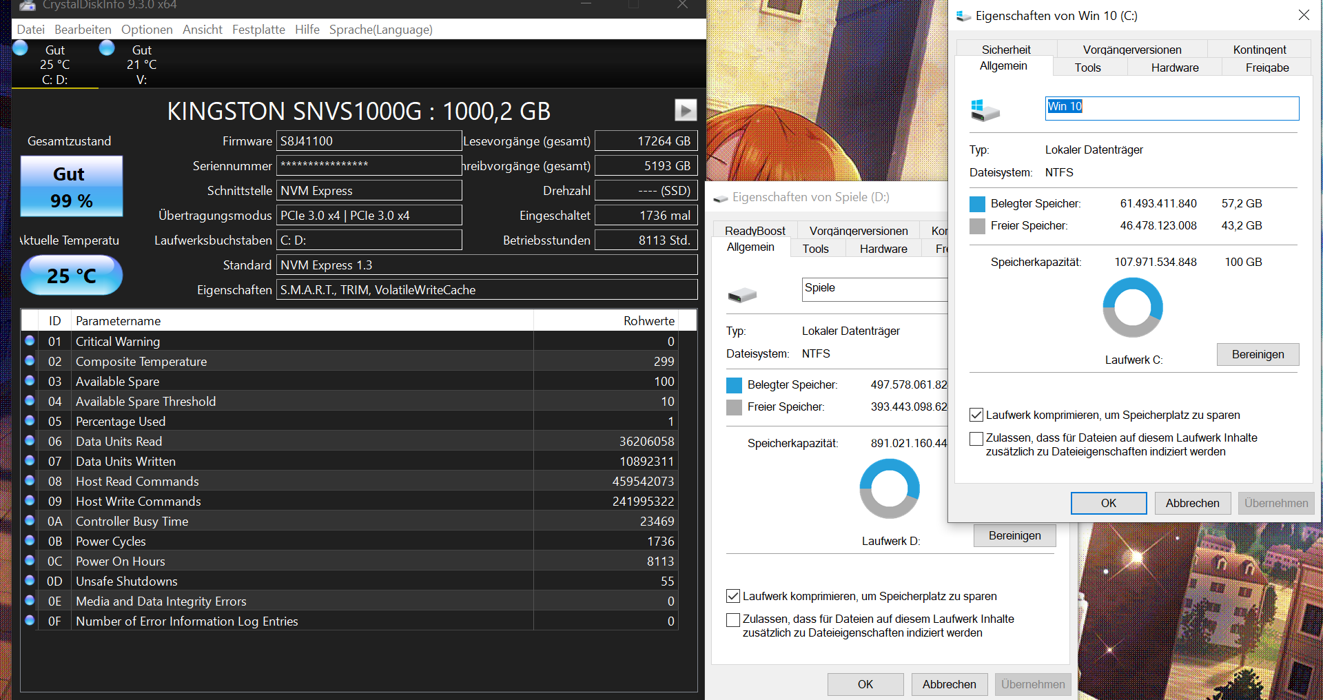Click Bereinigen button for Laufwerk C:

click(1258, 354)
